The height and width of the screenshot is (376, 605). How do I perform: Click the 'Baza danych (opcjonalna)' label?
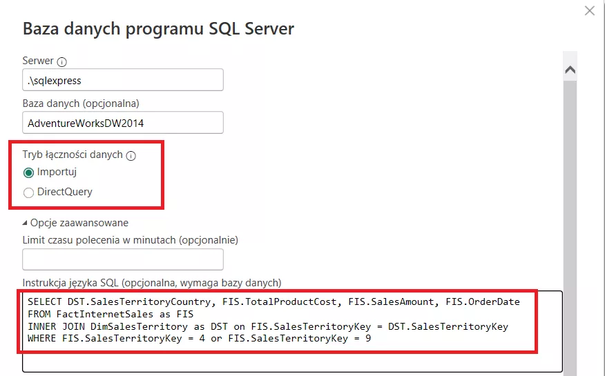click(x=81, y=103)
